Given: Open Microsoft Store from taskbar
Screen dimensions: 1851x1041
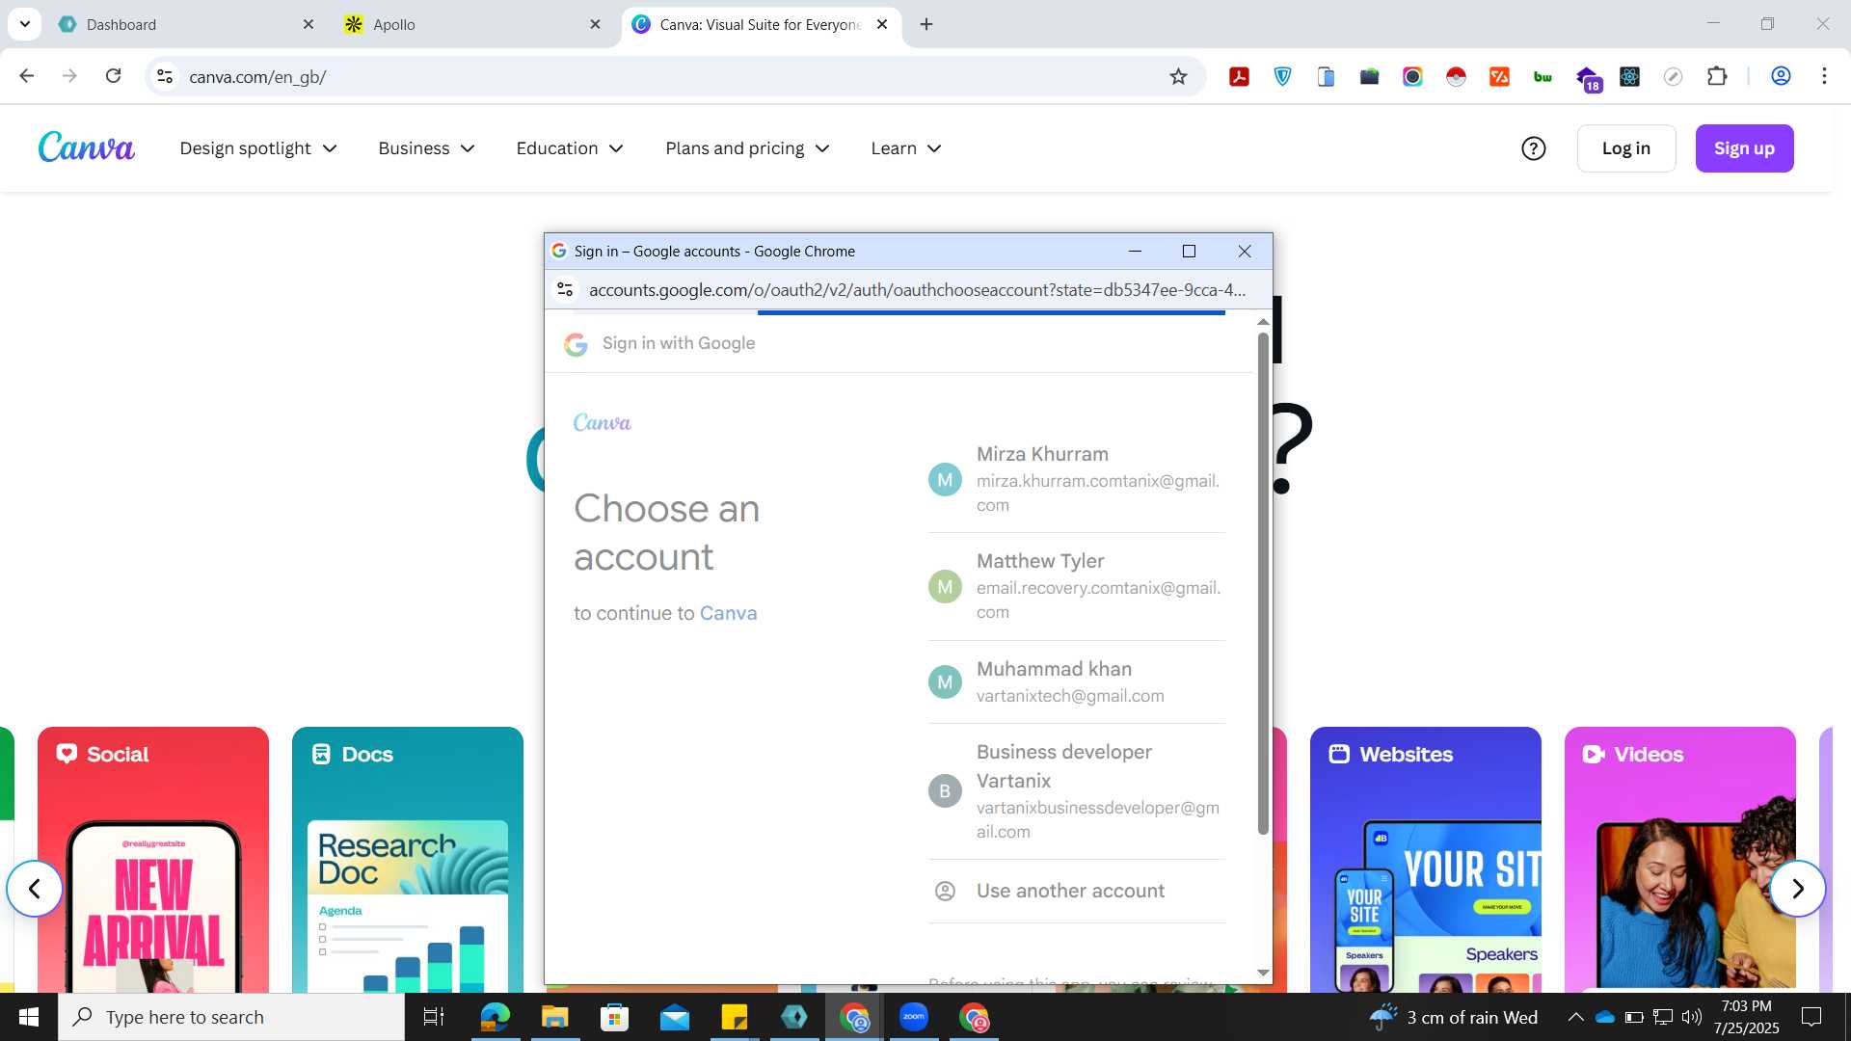Looking at the screenshot, I should [614, 1017].
